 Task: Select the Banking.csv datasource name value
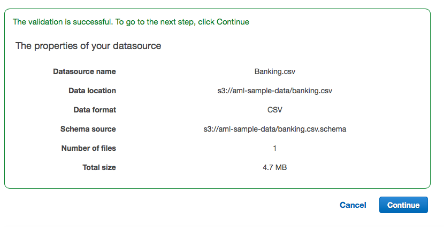274,71
